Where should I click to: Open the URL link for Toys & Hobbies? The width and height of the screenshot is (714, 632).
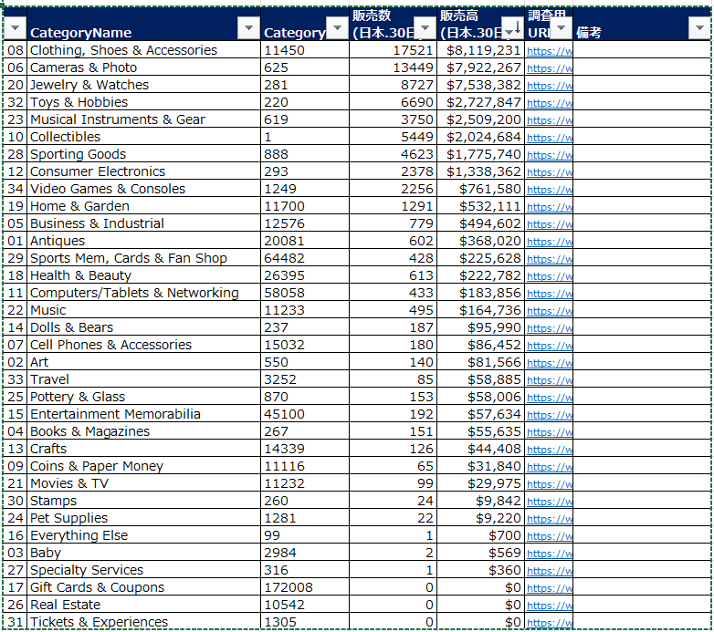pyautogui.click(x=549, y=103)
